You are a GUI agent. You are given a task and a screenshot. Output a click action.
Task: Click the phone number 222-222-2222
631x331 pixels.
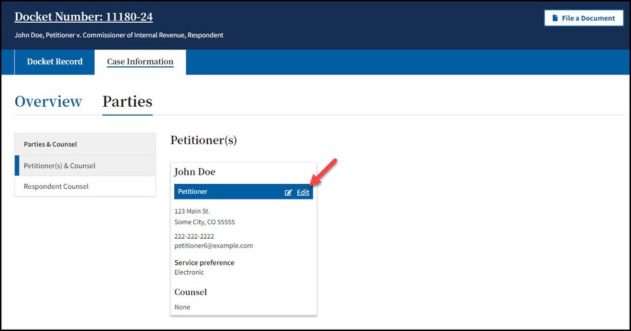[x=194, y=236]
